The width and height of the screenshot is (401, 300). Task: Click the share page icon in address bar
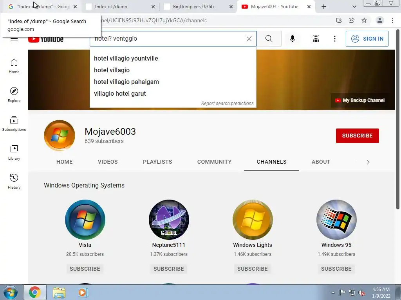click(x=352, y=20)
